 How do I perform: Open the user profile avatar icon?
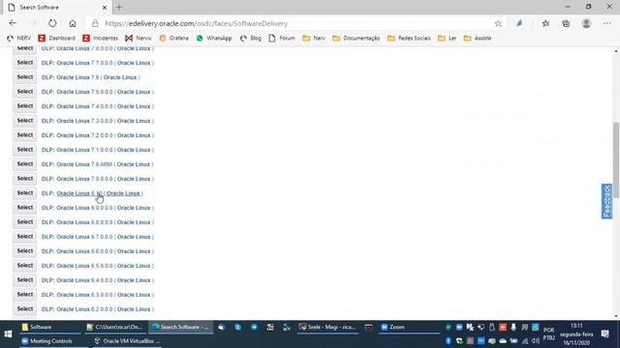(x=586, y=23)
